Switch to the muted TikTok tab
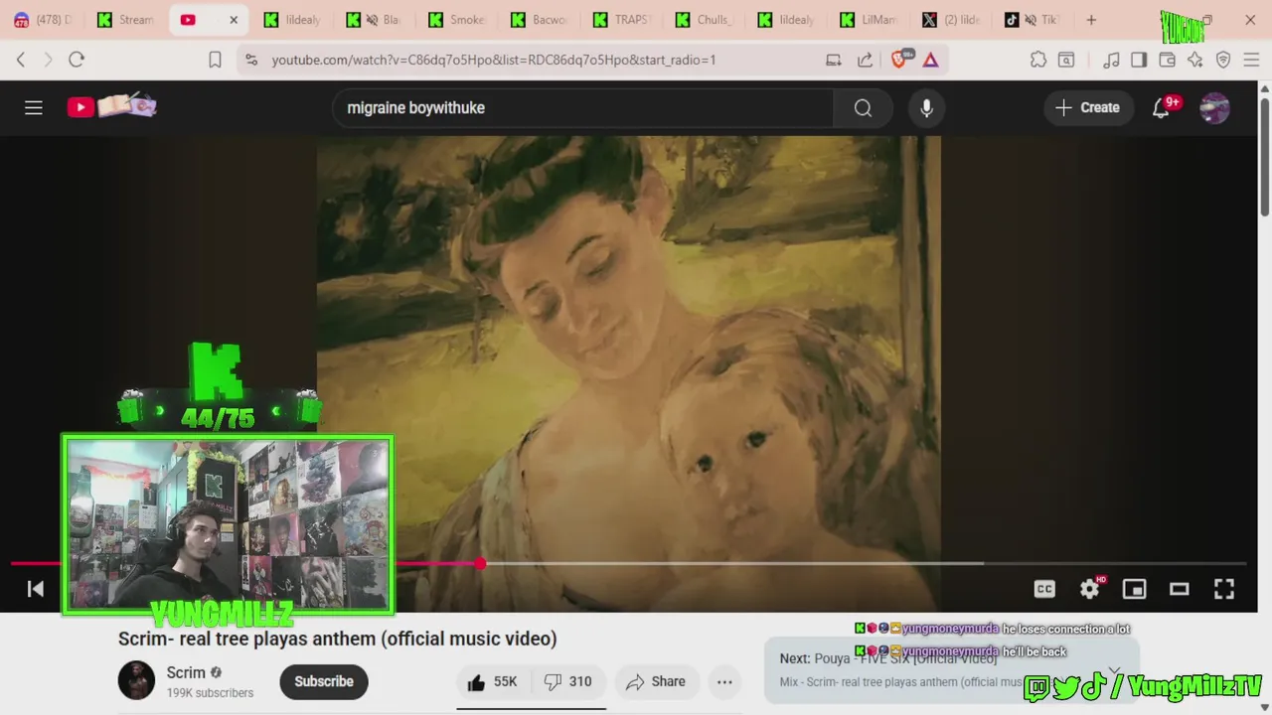The image size is (1272, 715). [x=1033, y=20]
